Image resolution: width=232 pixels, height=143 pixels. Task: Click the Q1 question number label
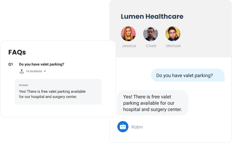pyautogui.click(x=10, y=64)
